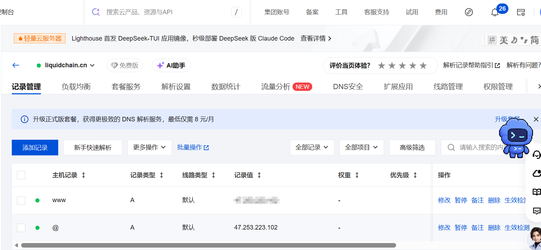The width and height of the screenshot is (541, 250).
Task: Open the 集团账号 top menu
Action: [277, 12]
